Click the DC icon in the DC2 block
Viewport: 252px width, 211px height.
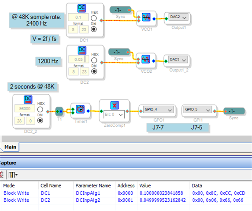click(82, 51)
